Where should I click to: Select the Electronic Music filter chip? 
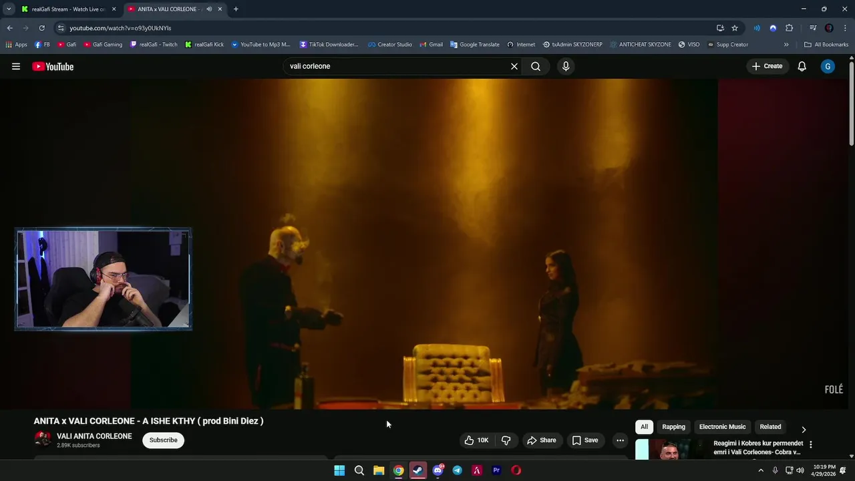click(722, 427)
